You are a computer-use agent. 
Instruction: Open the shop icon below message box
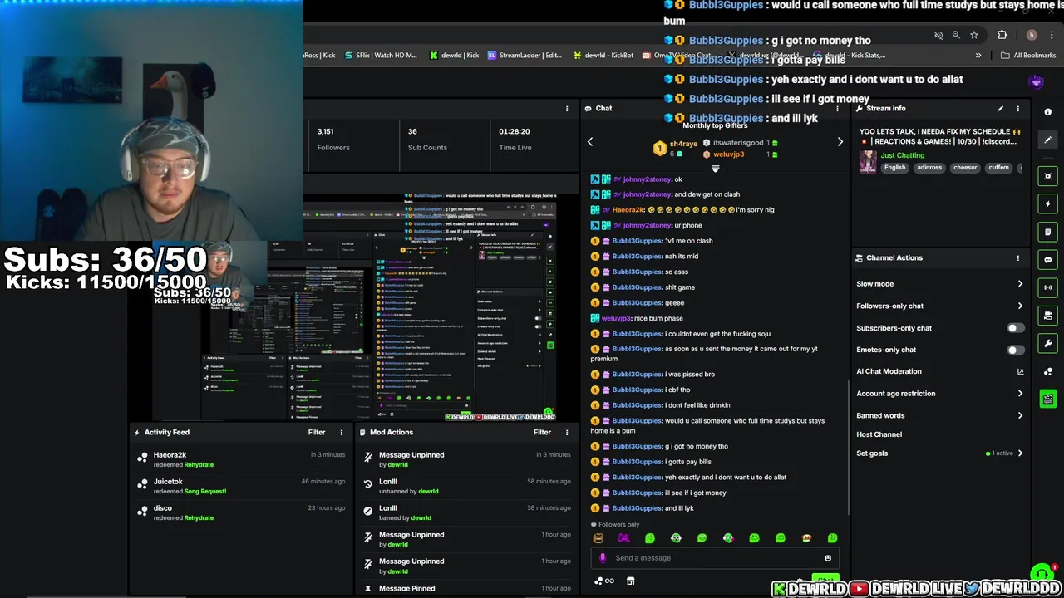click(630, 581)
